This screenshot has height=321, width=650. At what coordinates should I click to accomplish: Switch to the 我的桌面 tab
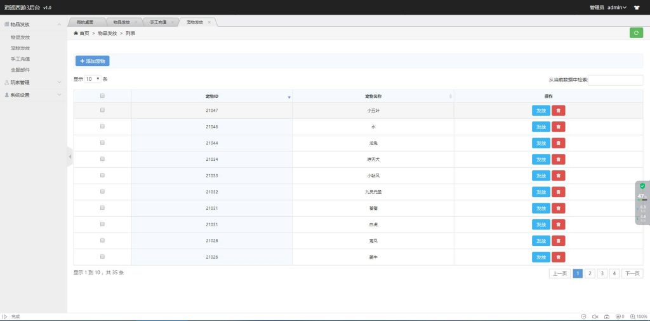tap(84, 22)
